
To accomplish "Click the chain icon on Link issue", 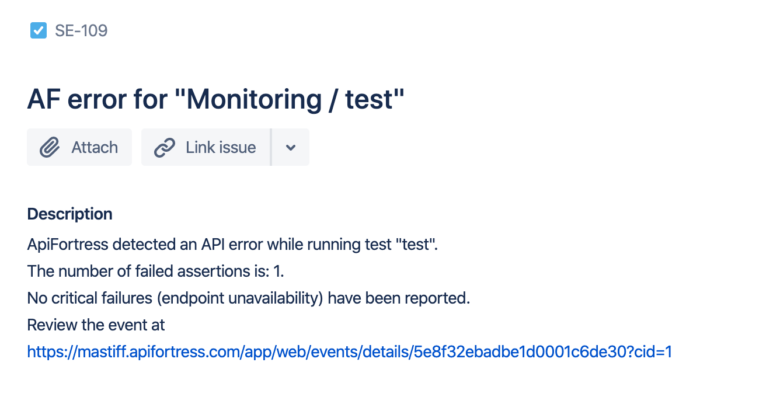I will 165,148.
